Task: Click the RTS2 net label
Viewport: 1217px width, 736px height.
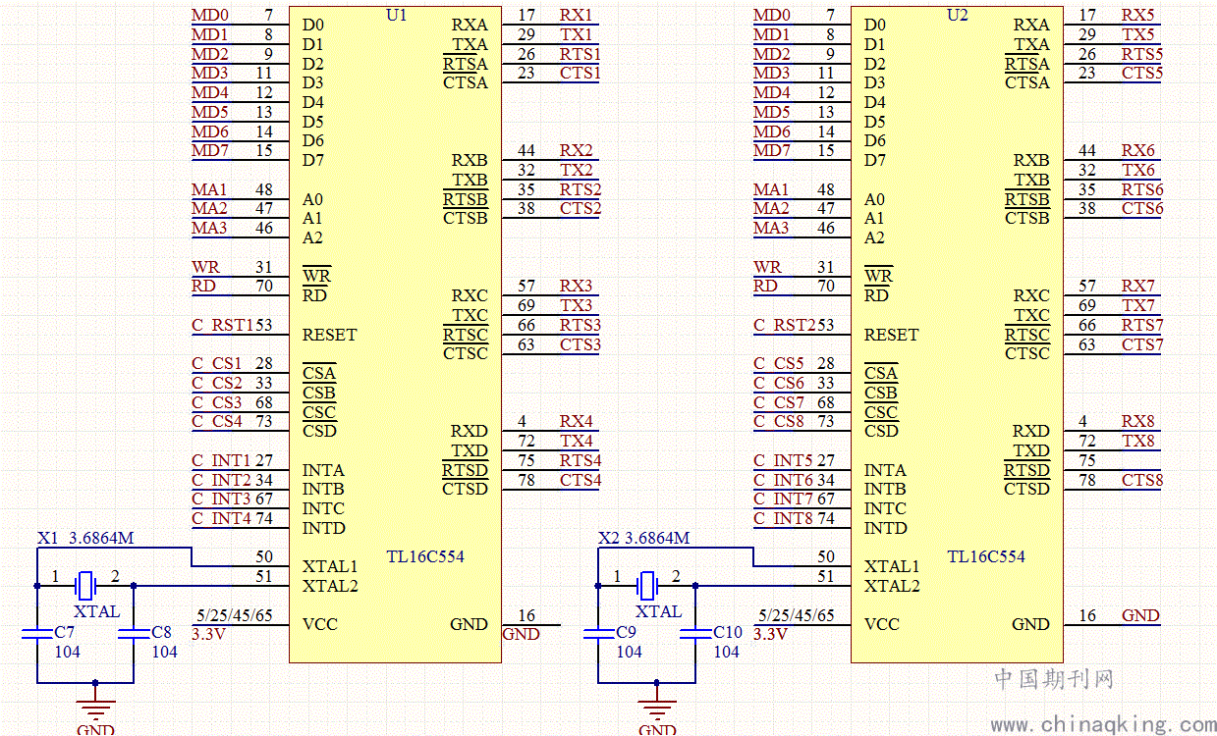Action: click(x=581, y=189)
